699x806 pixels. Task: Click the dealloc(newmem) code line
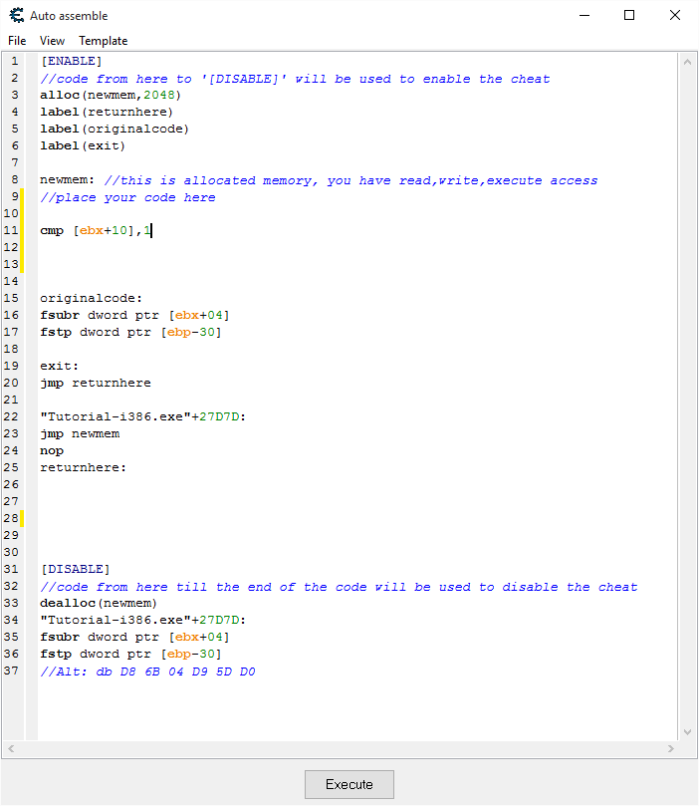[98, 604]
